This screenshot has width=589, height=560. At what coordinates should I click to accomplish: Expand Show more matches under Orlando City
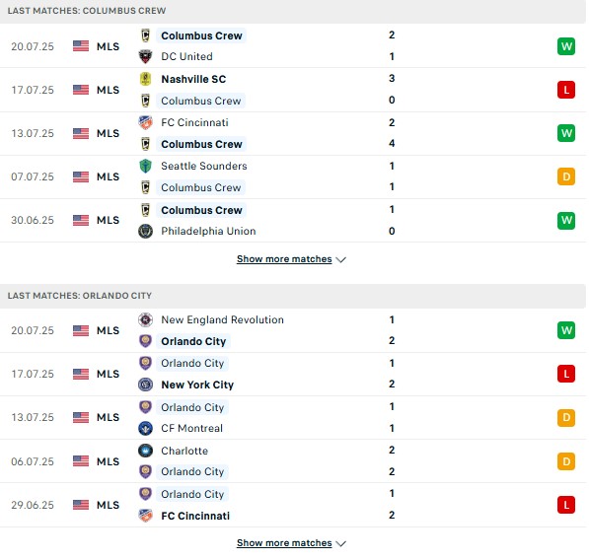(284, 543)
